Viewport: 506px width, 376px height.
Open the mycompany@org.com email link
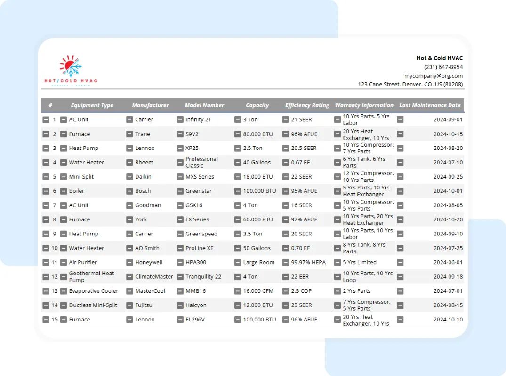(434, 75)
